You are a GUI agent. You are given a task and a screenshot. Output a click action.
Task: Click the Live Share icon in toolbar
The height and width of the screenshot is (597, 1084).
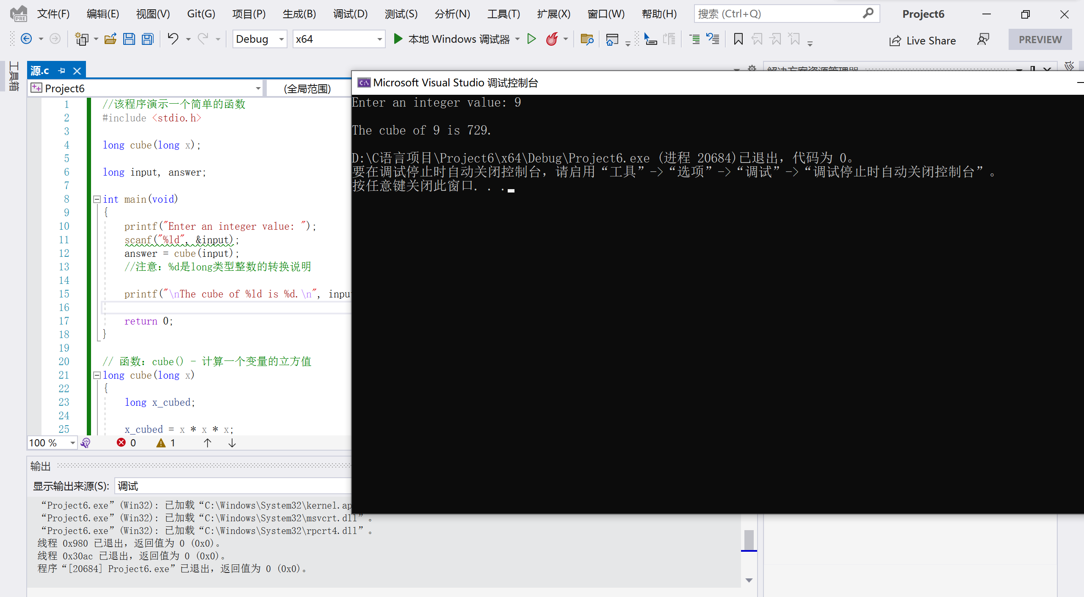895,39
